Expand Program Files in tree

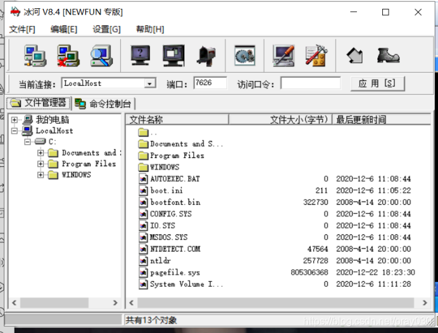(x=41, y=164)
